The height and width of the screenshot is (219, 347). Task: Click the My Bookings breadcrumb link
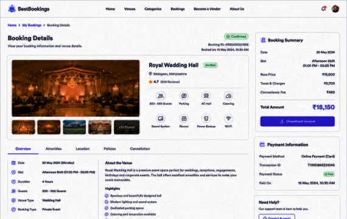[x=32, y=25]
